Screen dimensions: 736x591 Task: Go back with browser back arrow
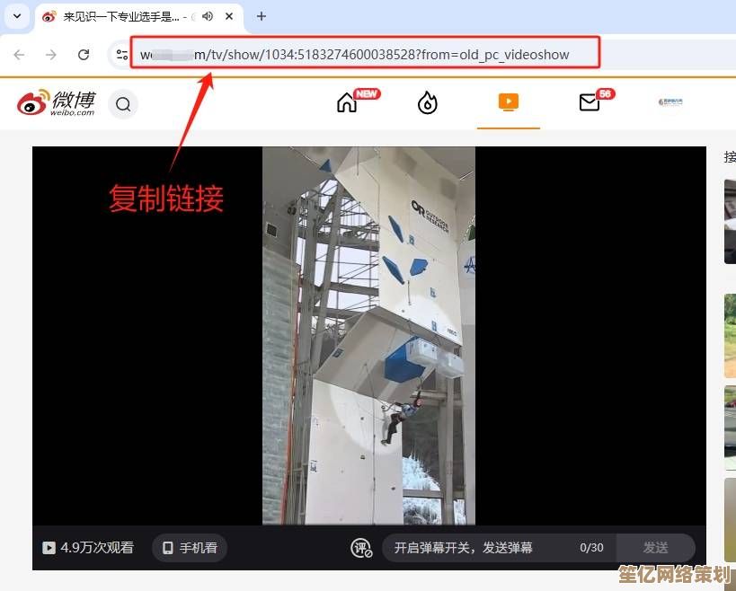[20, 55]
